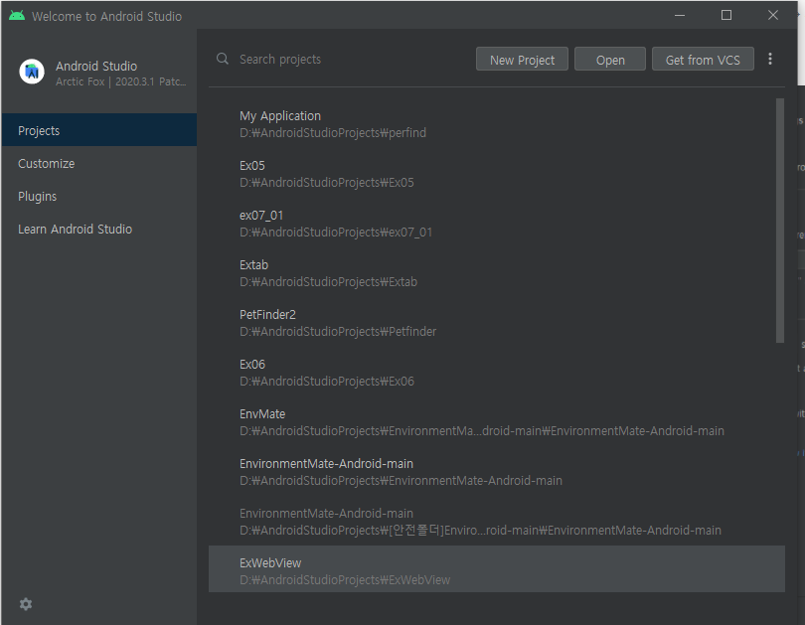
Task: Open the vertical three-dot options menu
Action: tap(769, 59)
